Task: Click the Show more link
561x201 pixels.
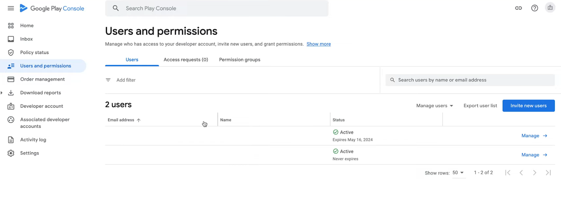Action: (x=318, y=44)
